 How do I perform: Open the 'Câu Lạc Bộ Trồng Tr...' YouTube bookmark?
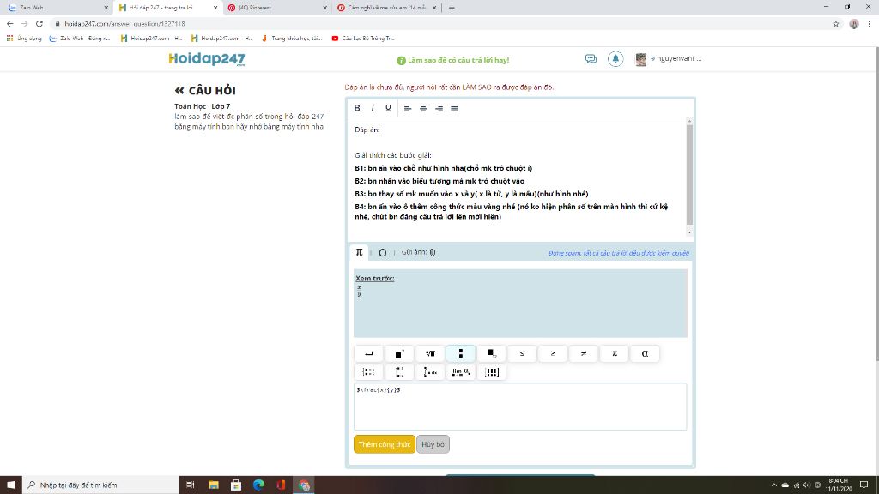(x=363, y=38)
